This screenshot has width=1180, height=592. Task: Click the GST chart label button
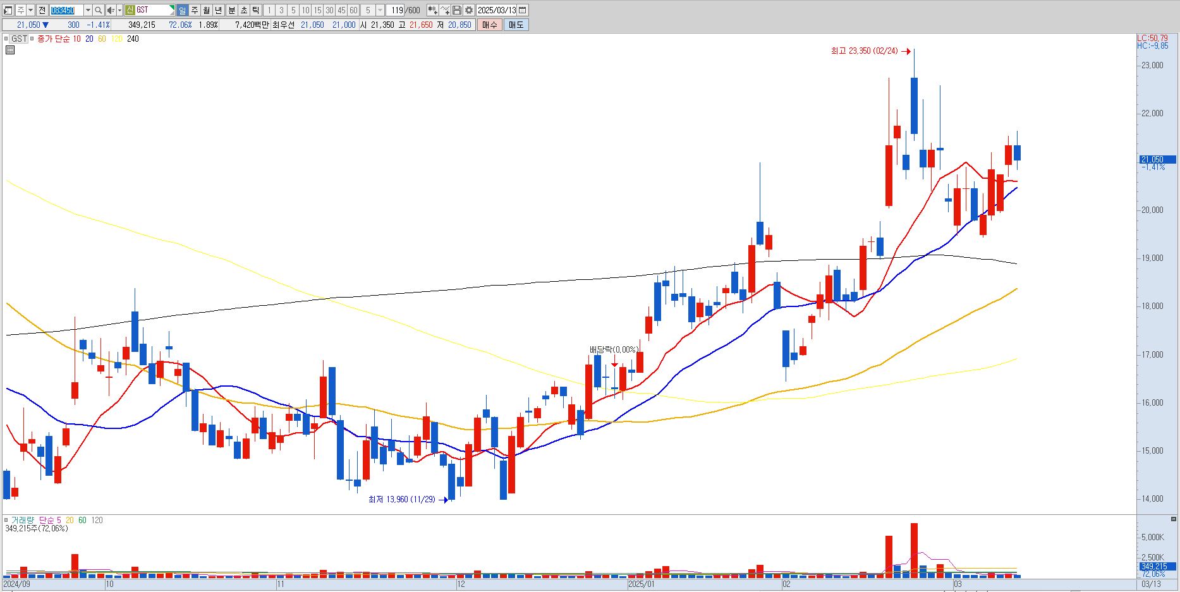point(19,39)
